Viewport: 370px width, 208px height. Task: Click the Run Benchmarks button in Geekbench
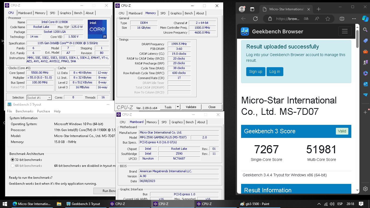(105, 191)
